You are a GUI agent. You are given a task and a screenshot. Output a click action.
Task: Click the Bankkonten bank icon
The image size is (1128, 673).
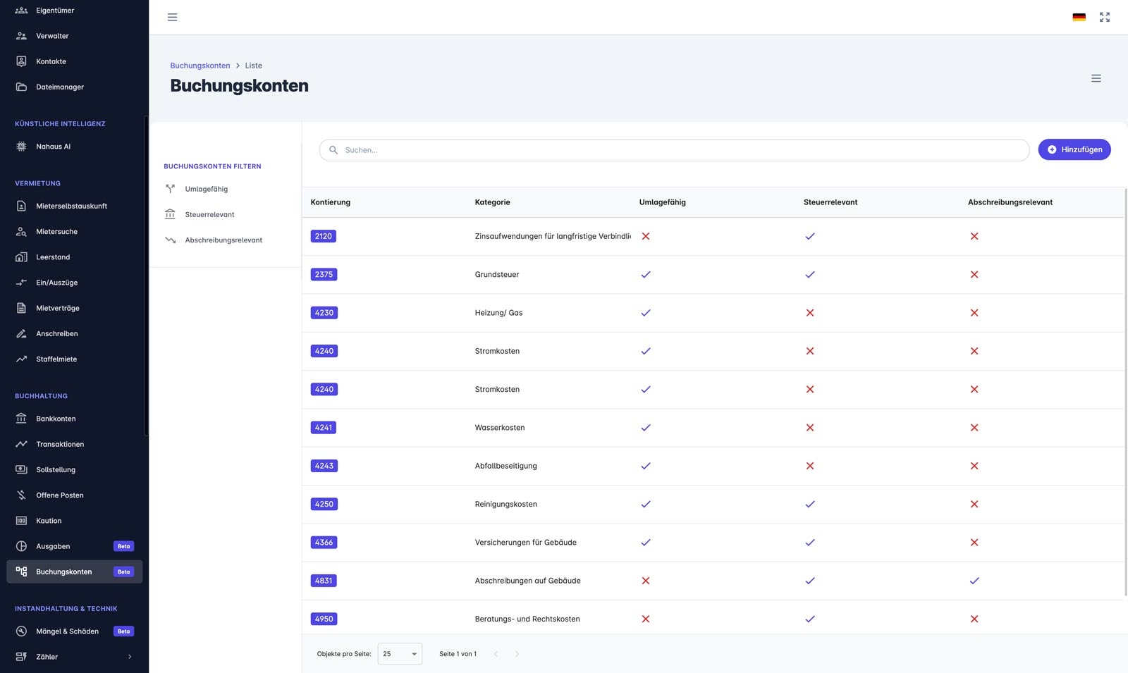21,419
